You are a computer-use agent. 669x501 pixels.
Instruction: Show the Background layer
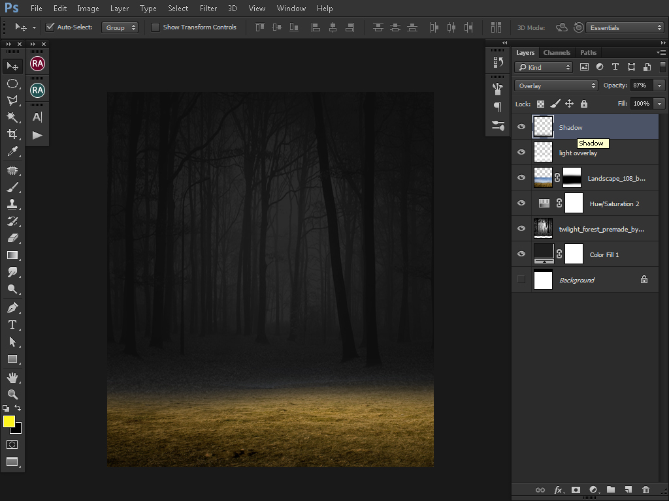(521, 280)
